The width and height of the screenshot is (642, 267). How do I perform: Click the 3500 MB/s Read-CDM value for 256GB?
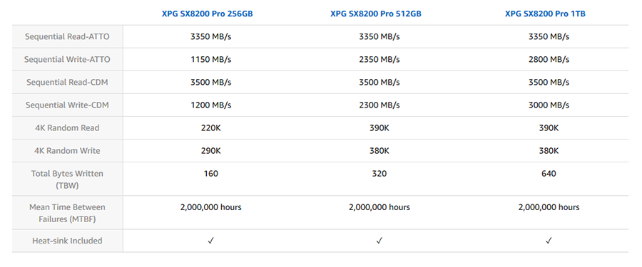tap(211, 82)
